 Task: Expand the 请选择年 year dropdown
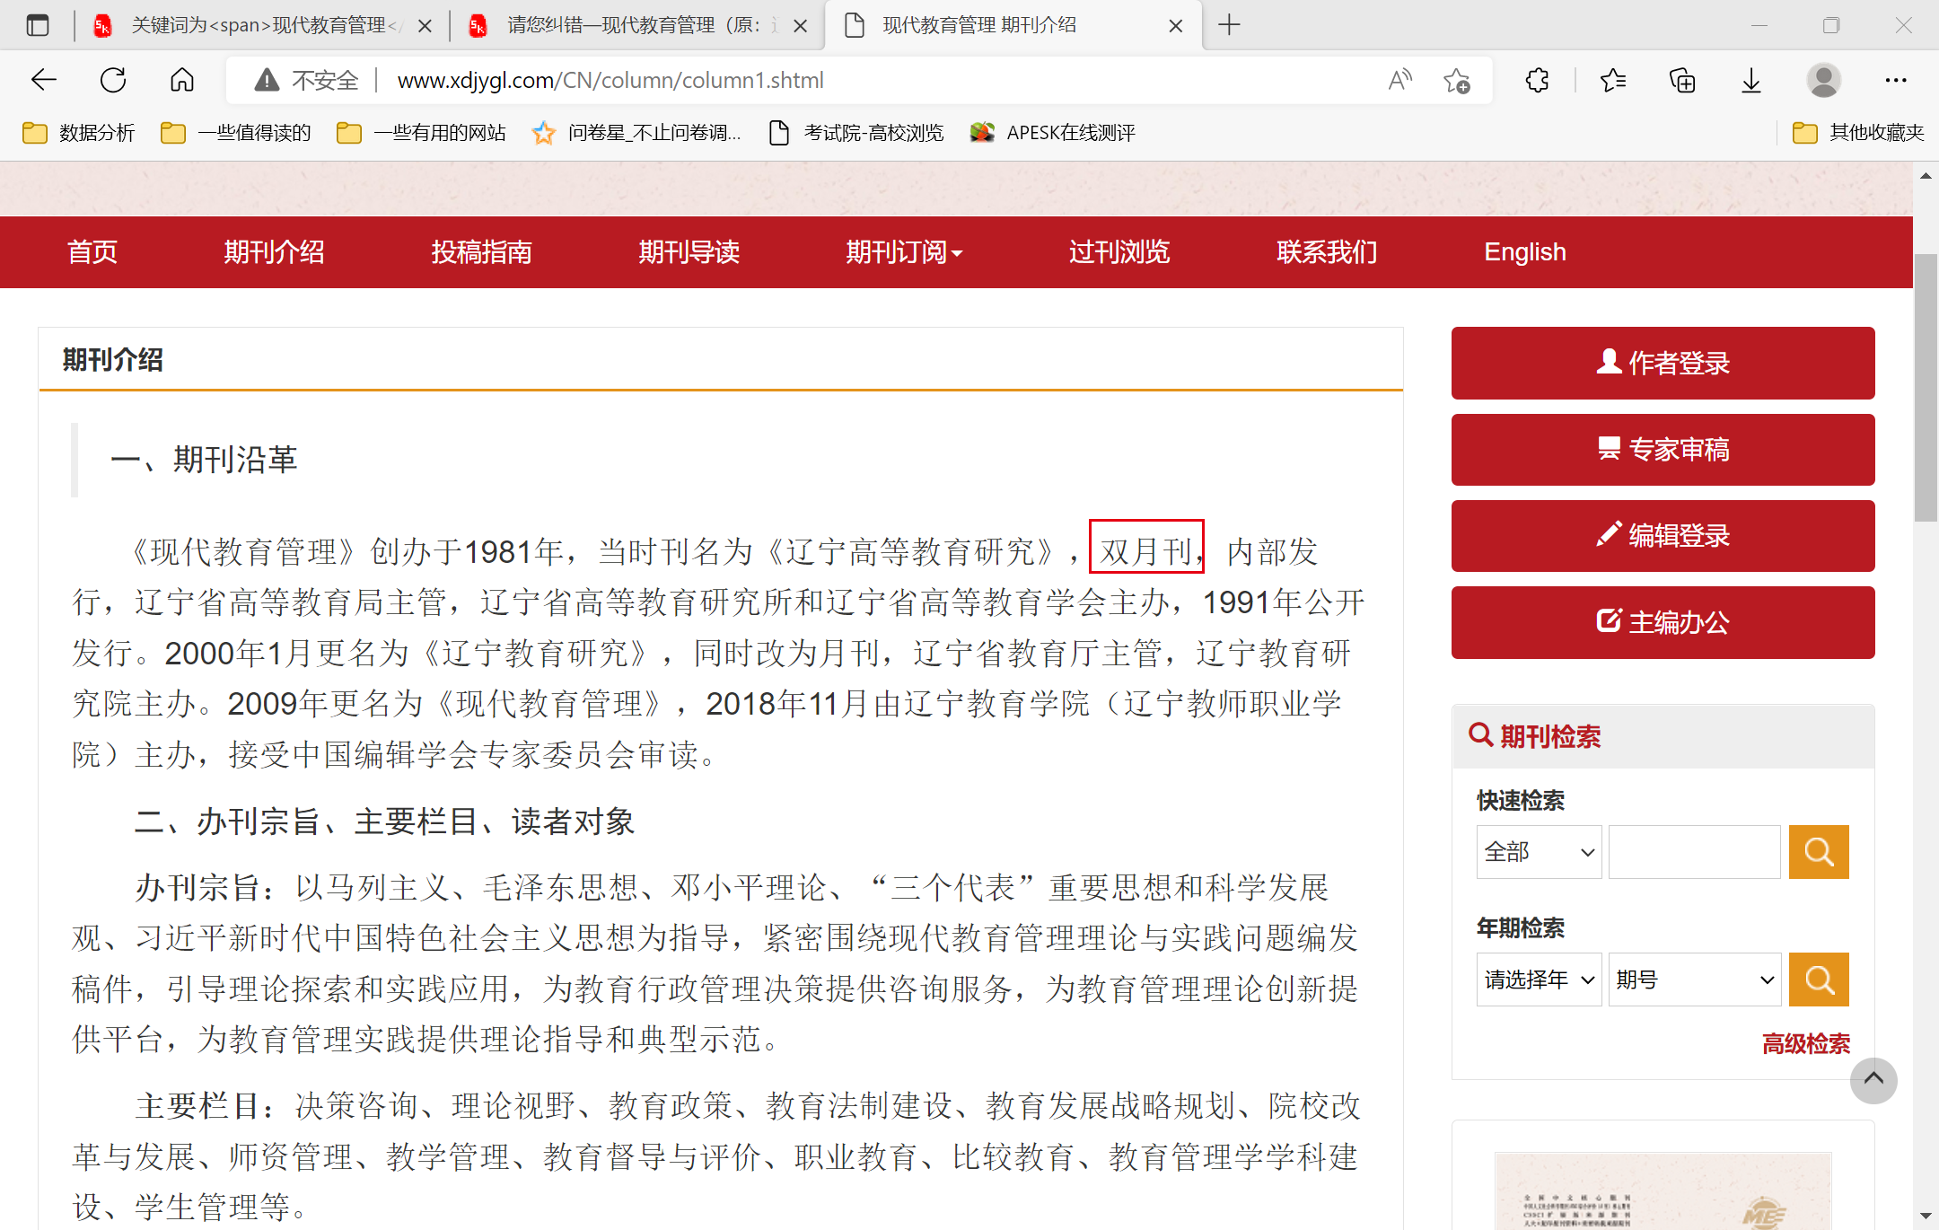point(1539,979)
